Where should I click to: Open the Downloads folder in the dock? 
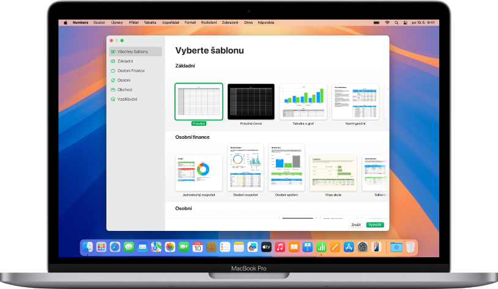[396, 247]
